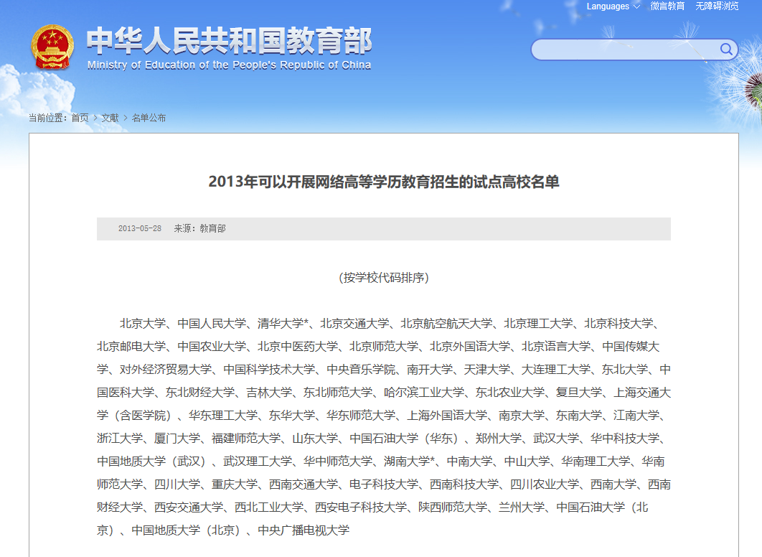Click 西北工业大学 in the list
The width and height of the screenshot is (762, 557).
[269, 507]
